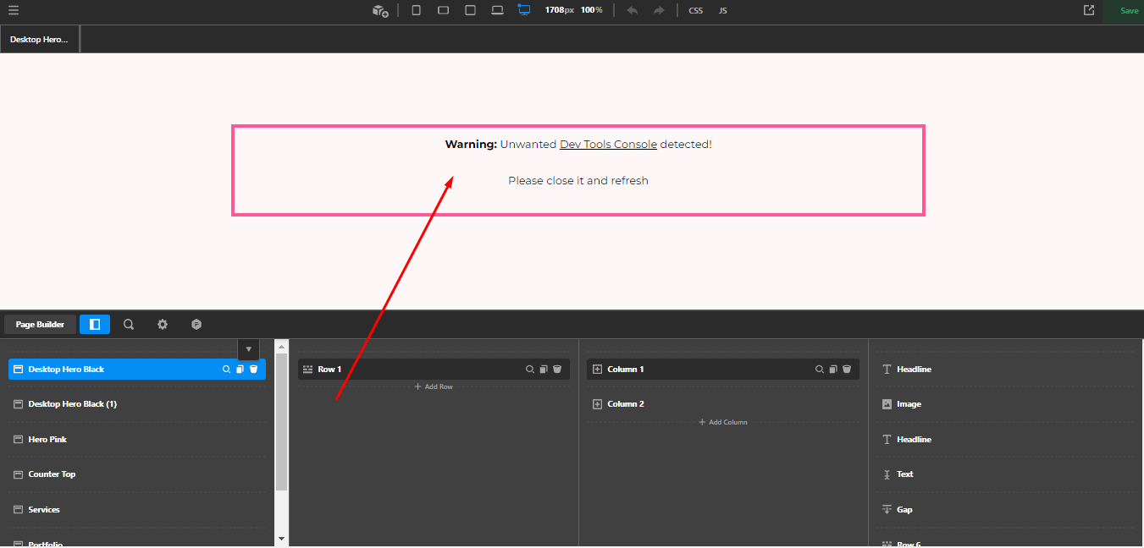
Task: Click the sections list scrollbar down arrow
Action: tap(281, 538)
